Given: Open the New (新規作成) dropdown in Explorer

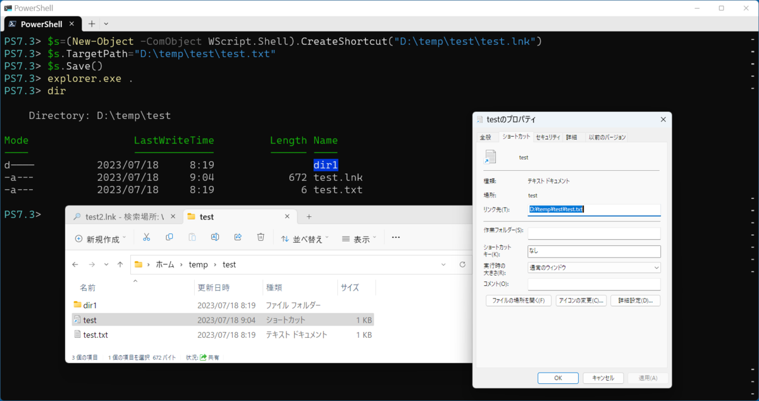Looking at the screenshot, I should (101, 238).
